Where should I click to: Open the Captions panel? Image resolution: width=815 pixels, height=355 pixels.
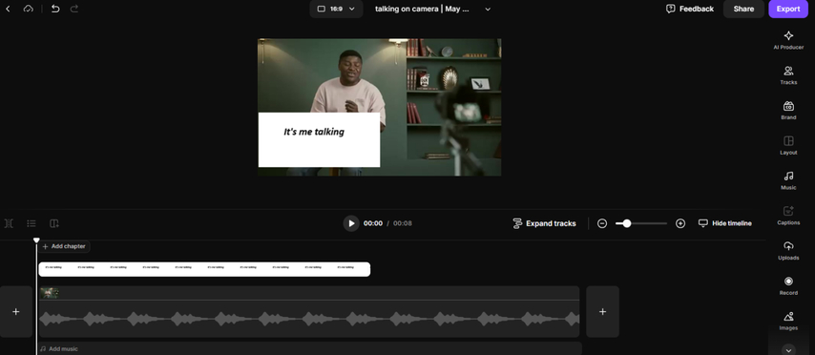[x=788, y=216]
